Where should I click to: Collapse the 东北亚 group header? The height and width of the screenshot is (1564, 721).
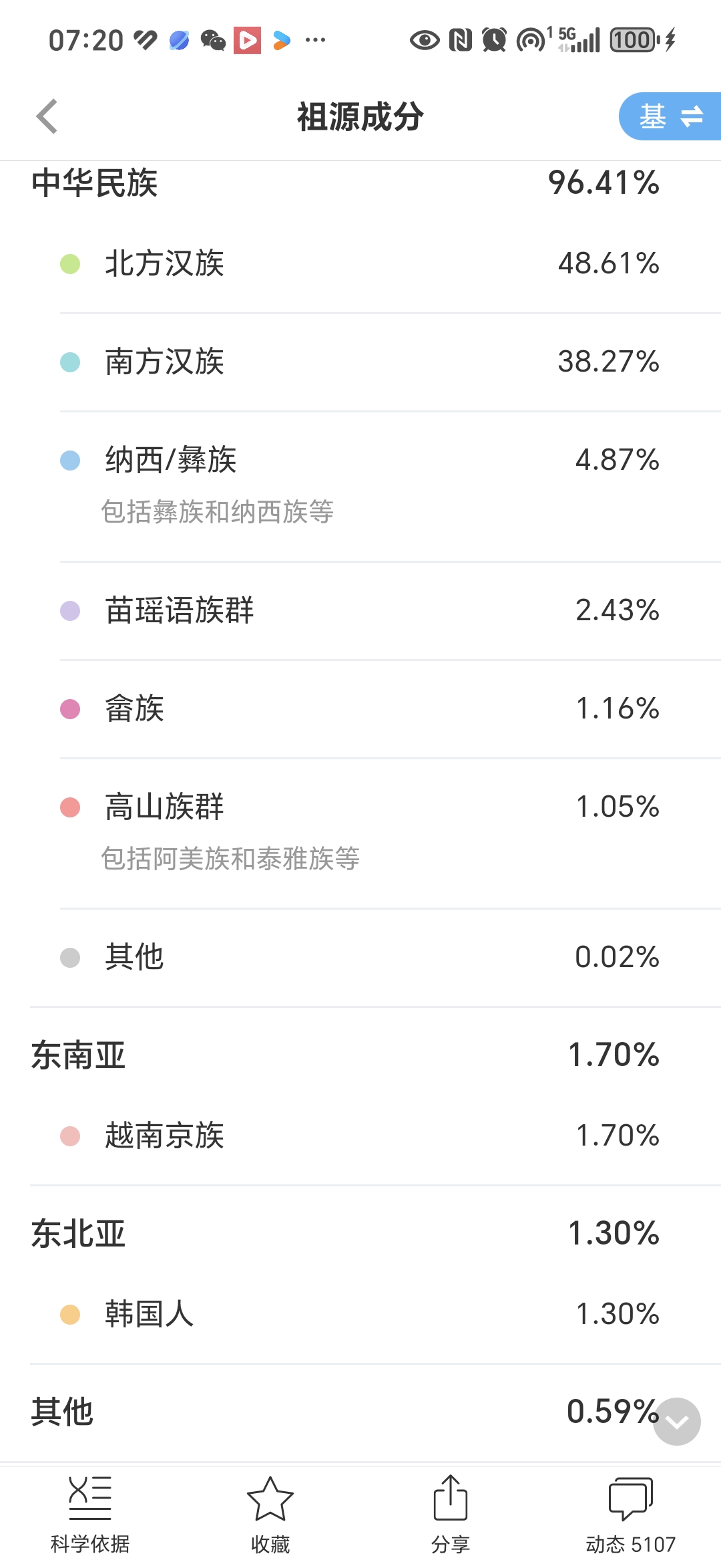[360, 1234]
